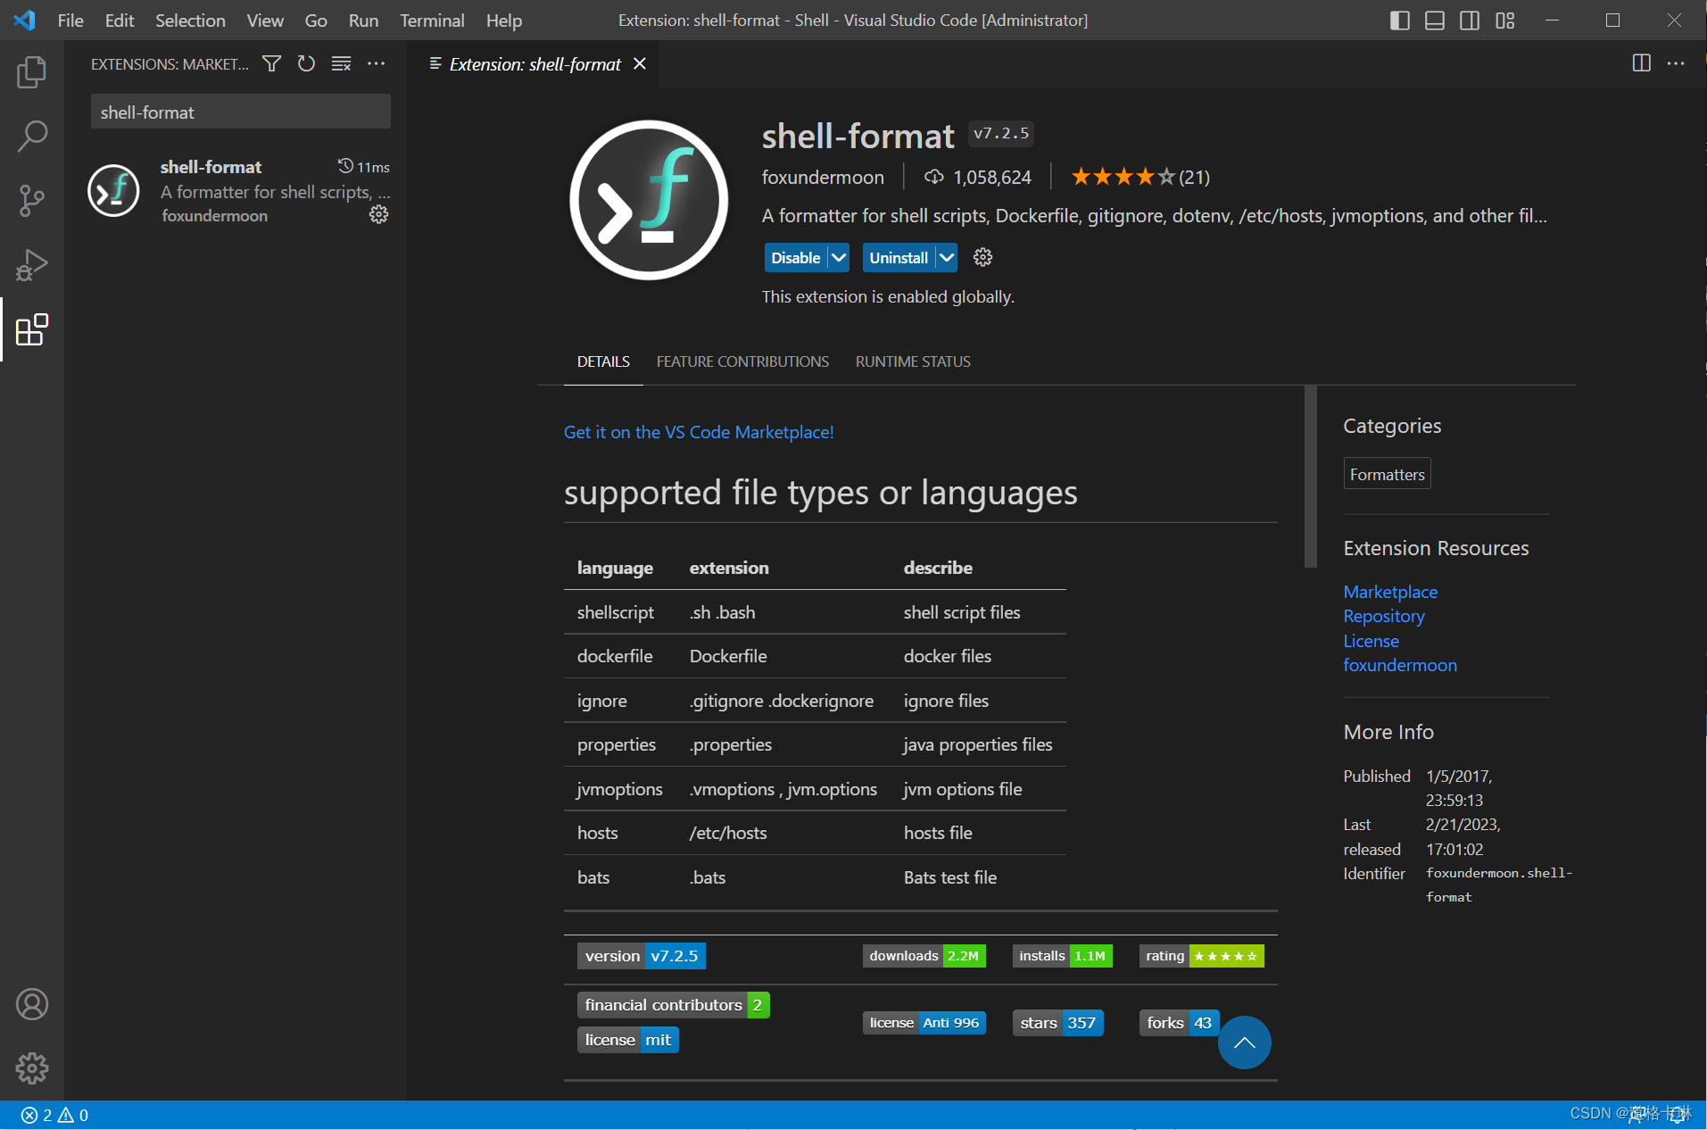Click the stars 357 badge
1707x1130 pixels.
point(1057,1023)
